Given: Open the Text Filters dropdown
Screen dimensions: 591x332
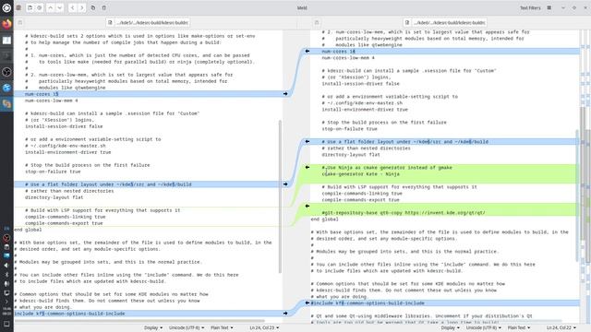Looking at the screenshot, I should pyautogui.click(x=530, y=7).
